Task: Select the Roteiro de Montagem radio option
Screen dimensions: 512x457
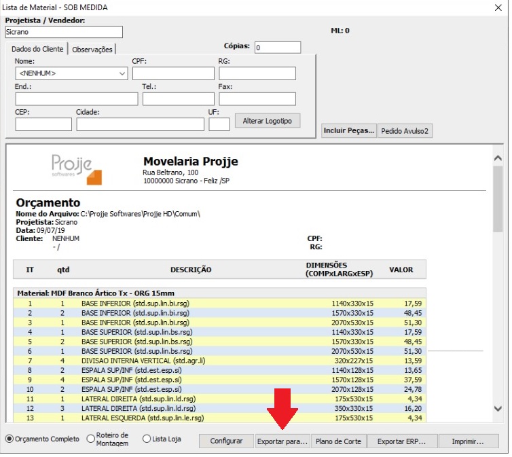Action: (x=91, y=439)
